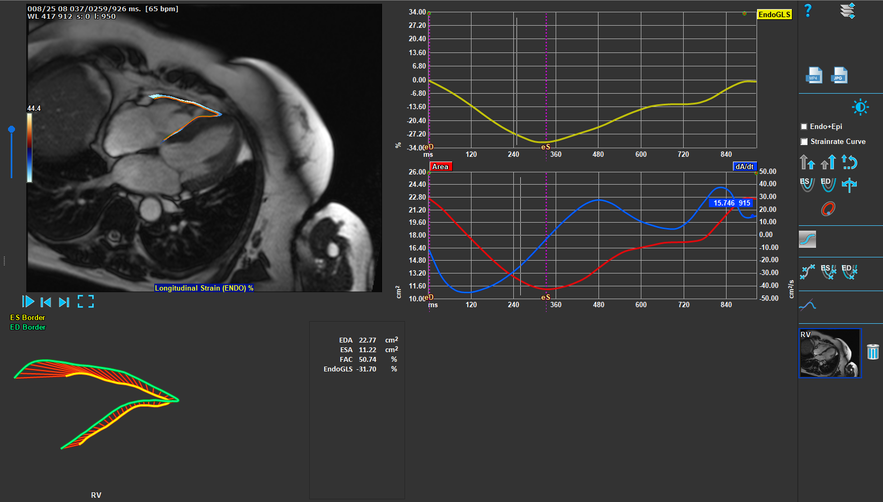The height and width of the screenshot is (502, 883).
Task: Click the ES contour icon
Action: pos(807,185)
